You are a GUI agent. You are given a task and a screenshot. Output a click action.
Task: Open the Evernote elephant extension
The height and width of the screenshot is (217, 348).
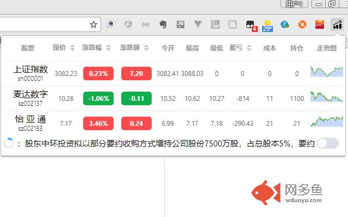click(x=163, y=24)
